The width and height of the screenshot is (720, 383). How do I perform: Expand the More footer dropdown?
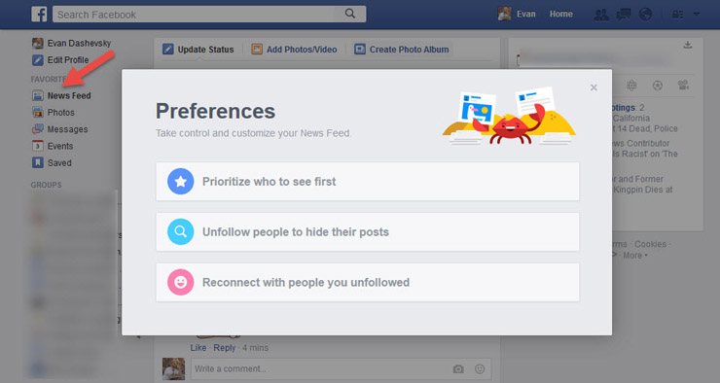[635, 256]
